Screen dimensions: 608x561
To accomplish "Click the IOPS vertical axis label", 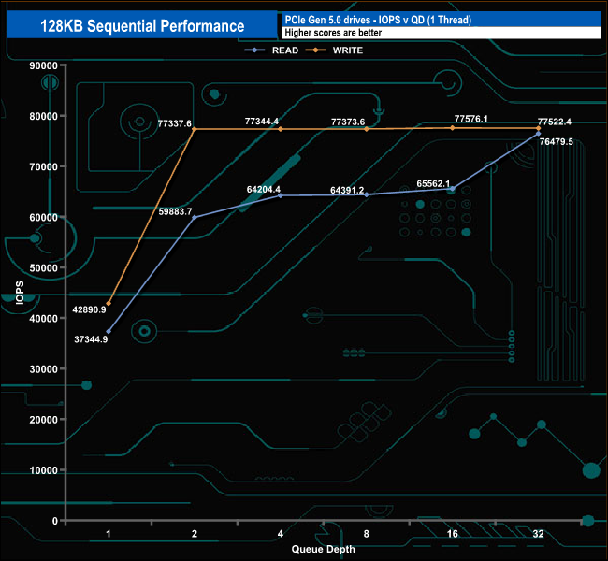I will [x=20, y=293].
